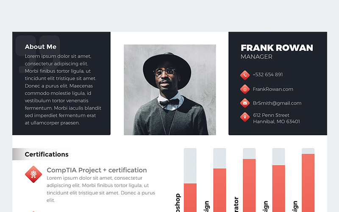Image resolution: width=339 pixels, height=212 pixels.
Task: Click the first skill bar's red fill
Action: [190, 198]
